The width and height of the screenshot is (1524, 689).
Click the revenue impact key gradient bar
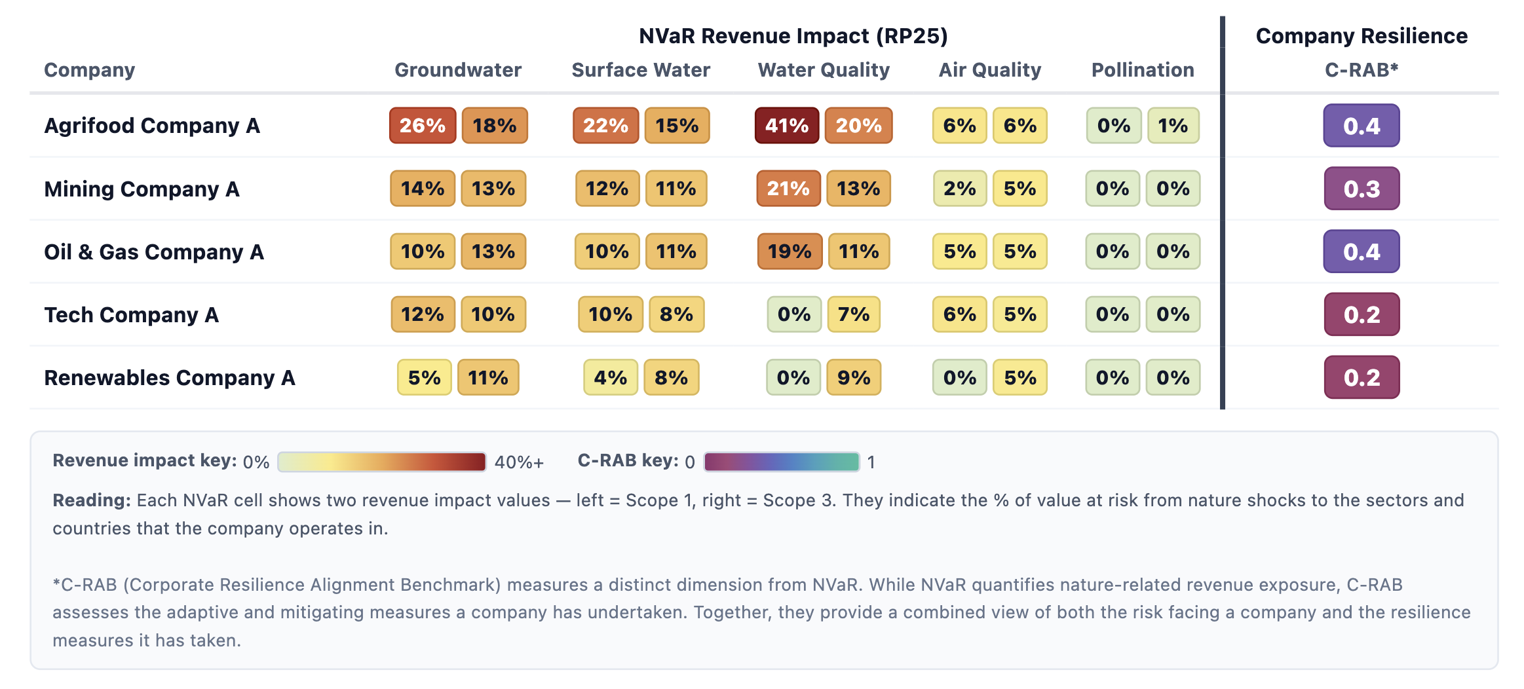381,462
